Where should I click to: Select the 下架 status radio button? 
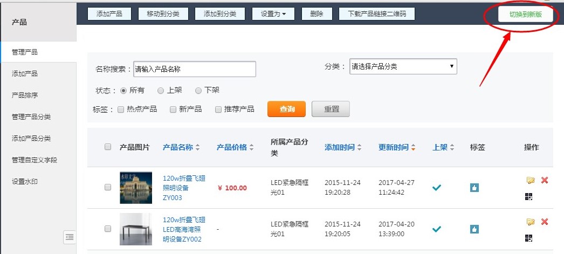[x=198, y=91]
